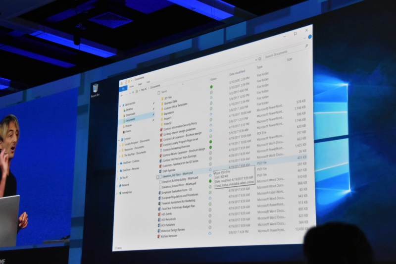Click the cloud status icon for Custom Office Templates
This screenshot has width=396, height=264.
pyautogui.click(x=211, y=98)
